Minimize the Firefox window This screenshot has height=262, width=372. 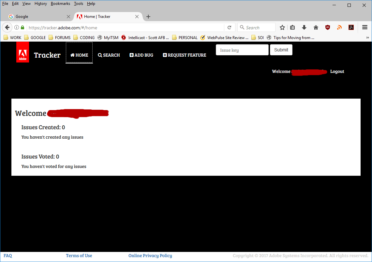pos(334,5)
